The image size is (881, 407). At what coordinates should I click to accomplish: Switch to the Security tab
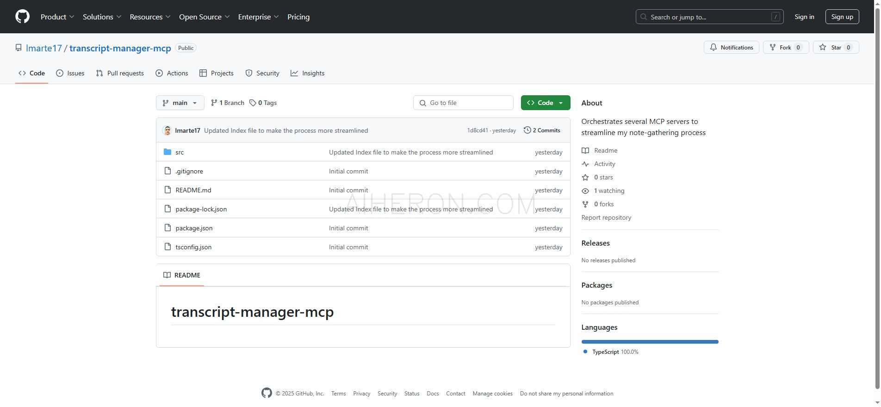tap(262, 73)
